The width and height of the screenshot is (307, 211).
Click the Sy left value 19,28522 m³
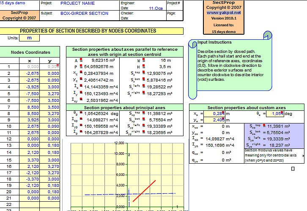pos(159,87)
